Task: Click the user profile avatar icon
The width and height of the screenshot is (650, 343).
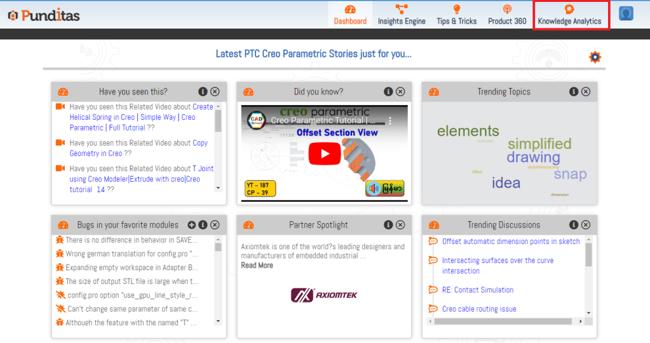Action: [626, 13]
